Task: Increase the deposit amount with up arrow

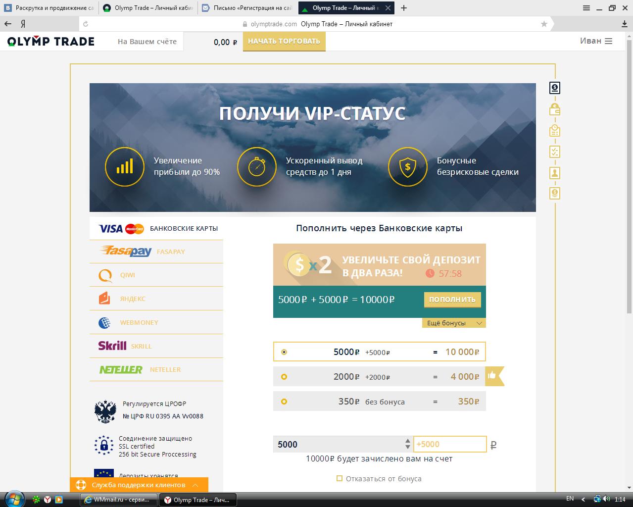Action: [408, 441]
